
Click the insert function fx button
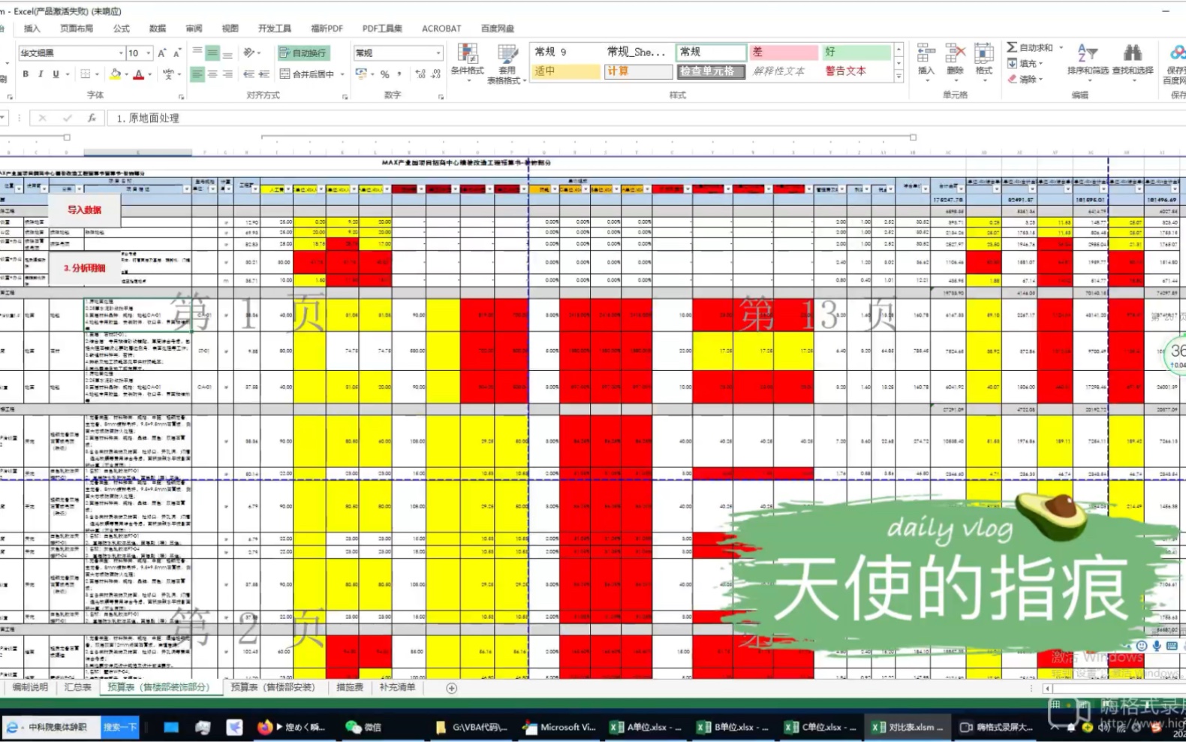(92, 118)
